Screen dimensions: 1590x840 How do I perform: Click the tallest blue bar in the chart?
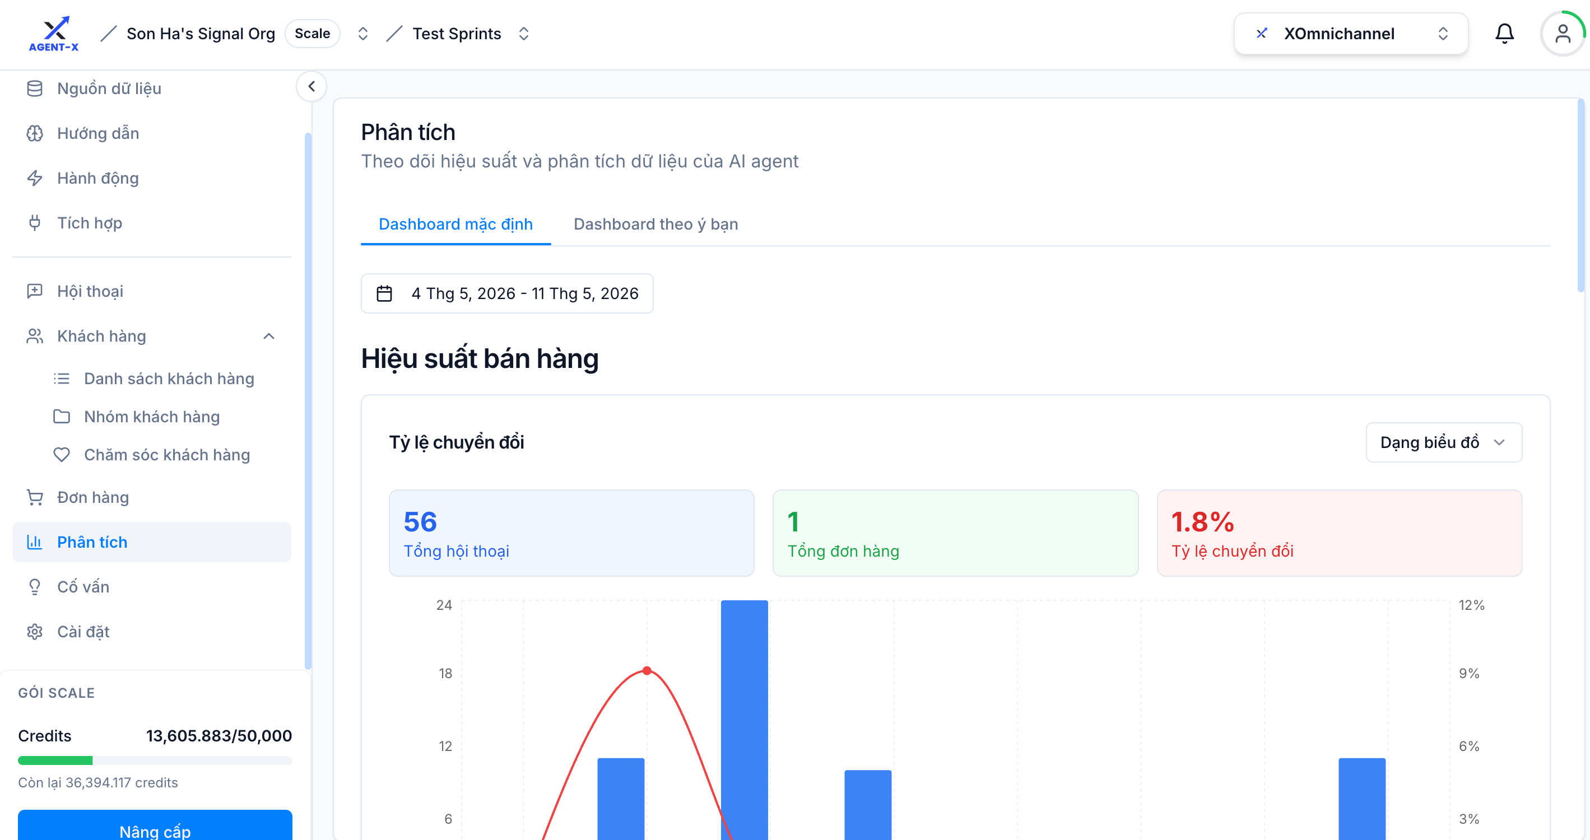(x=745, y=720)
